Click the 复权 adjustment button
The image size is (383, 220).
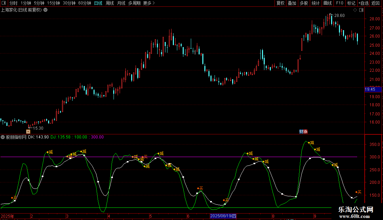point(280,3)
